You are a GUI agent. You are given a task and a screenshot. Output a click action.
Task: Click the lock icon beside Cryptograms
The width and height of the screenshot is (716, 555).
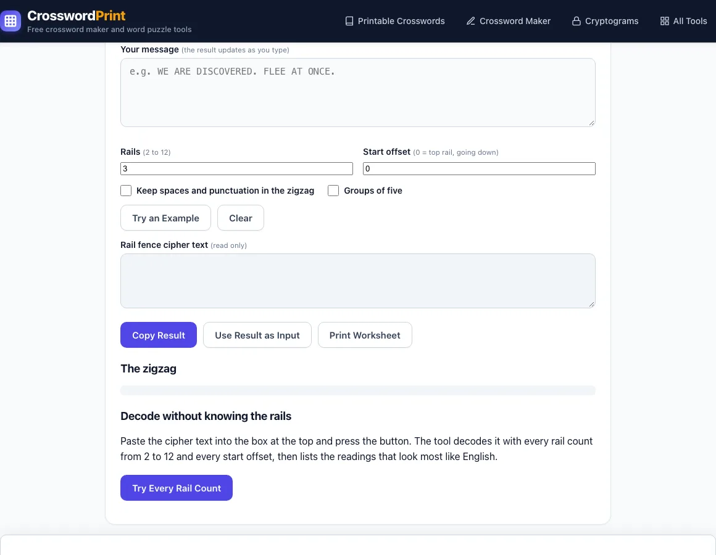pos(577,21)
